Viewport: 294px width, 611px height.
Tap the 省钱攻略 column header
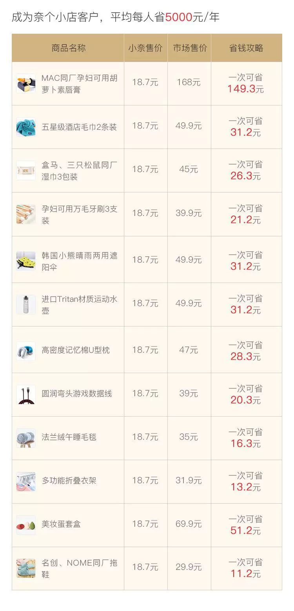click(x=246, y=48)
